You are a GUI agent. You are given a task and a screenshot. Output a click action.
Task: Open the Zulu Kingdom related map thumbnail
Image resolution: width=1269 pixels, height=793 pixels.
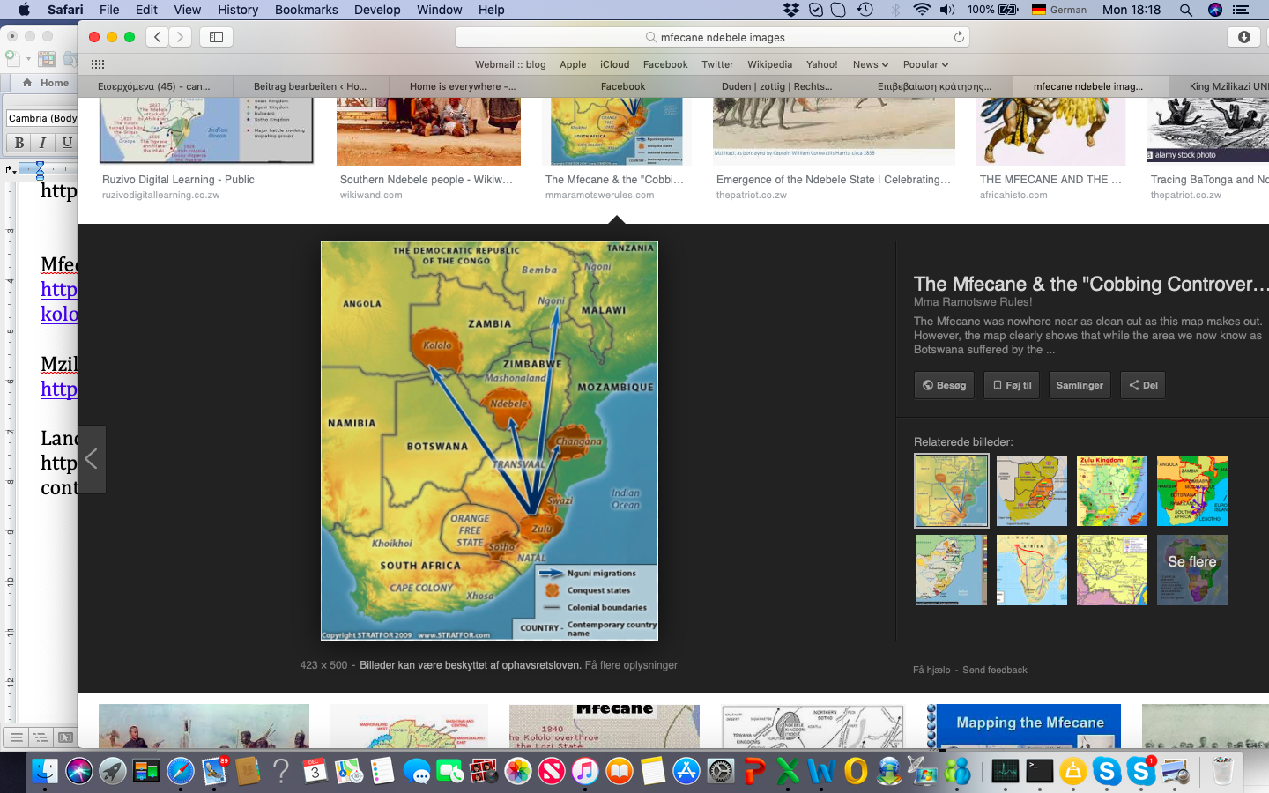pyautogui.click(x=1112, y=491)
